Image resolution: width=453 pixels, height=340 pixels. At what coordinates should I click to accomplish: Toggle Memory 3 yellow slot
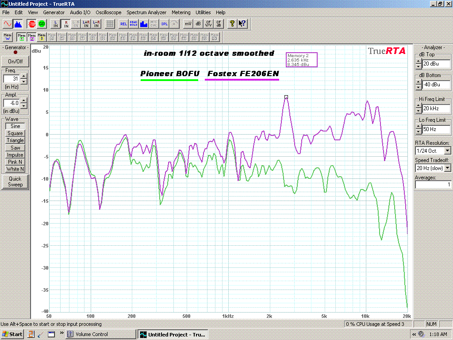pyautogui.click(x=42, y=37)
